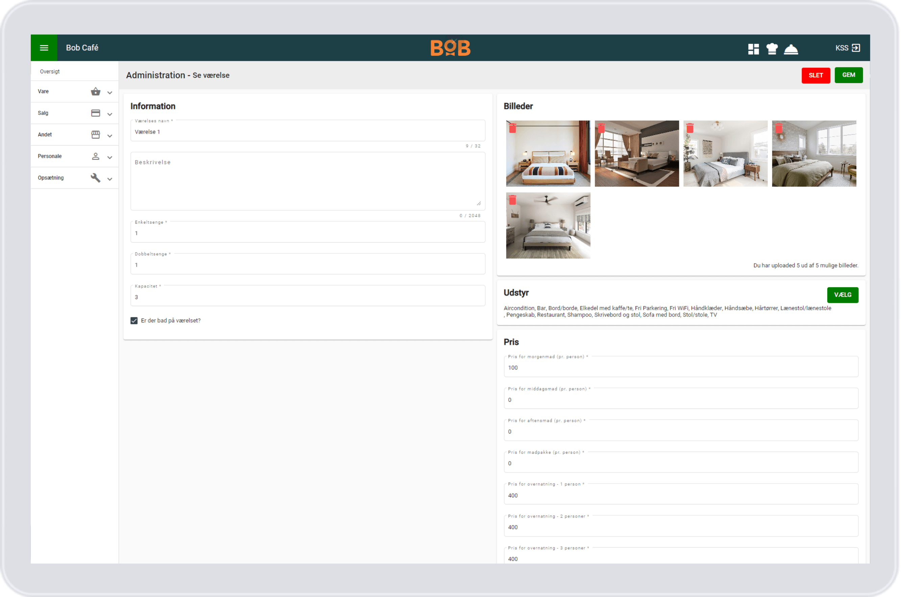Viewport: 901px width, 597px height.
Task: Edit the Pris for morgenmad field
Action: coord(681,367)
